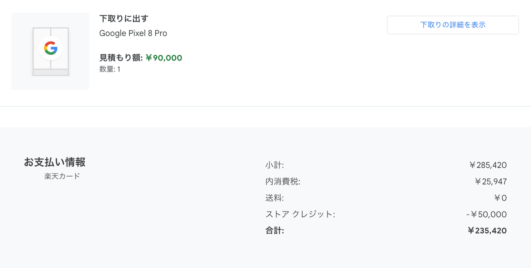Click the ストア クレジット label
The image size is (531, 268).
tap(300, 214)
